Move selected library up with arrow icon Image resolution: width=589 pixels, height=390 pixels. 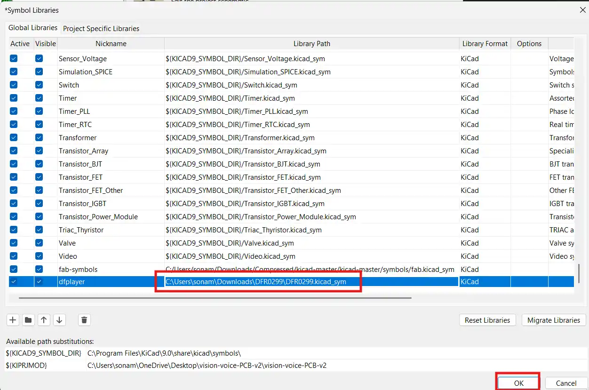pyautogui.click(x=44, y=320)
